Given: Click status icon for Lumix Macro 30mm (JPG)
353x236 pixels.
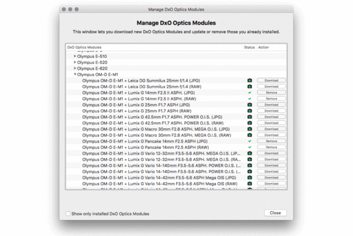Looking at the screenshot, I should (250, 129).
